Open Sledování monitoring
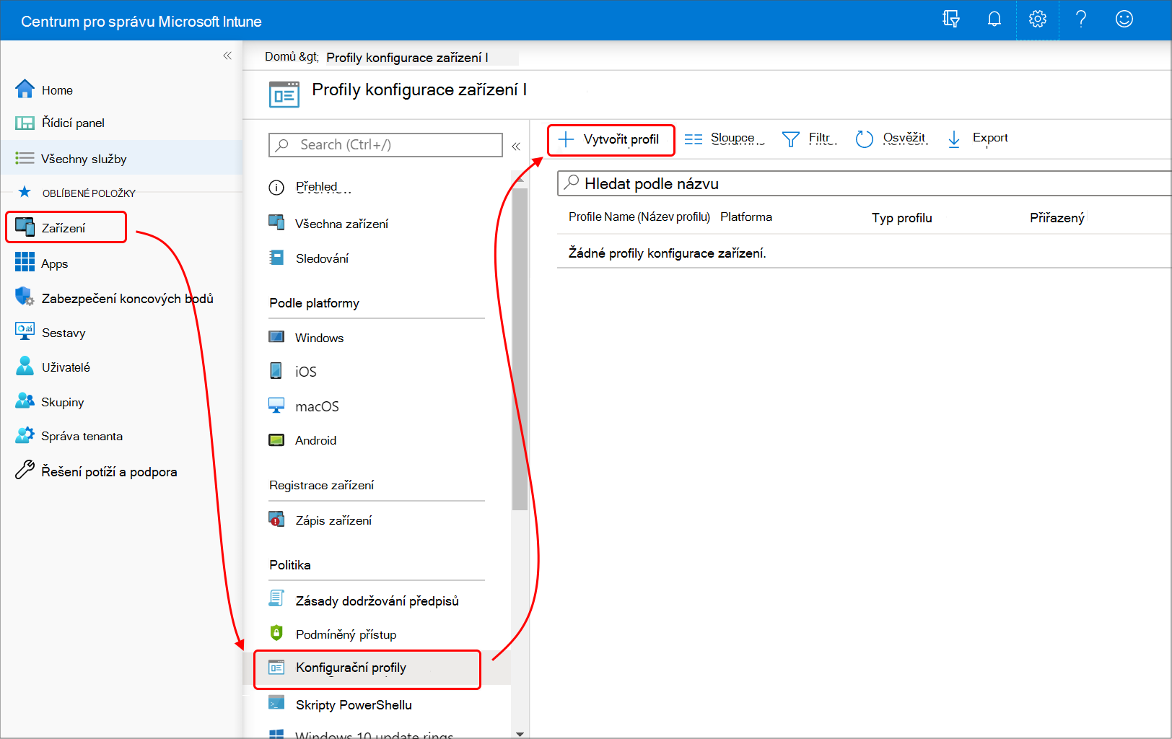Viewport: 1172px width, 739px height. (322, 258)
